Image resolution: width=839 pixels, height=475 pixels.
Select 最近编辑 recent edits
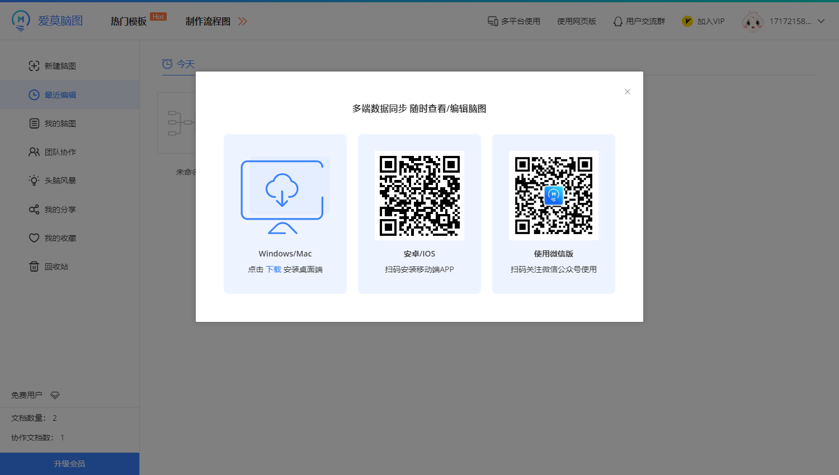pos(69,94)
